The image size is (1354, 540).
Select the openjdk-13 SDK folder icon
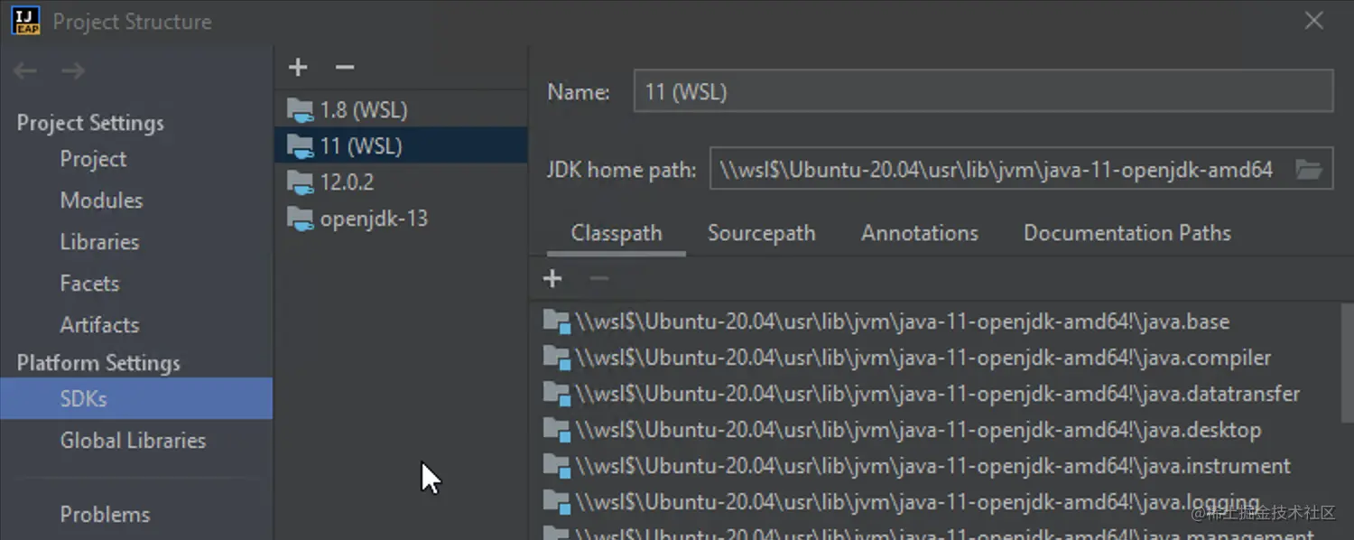300,219
